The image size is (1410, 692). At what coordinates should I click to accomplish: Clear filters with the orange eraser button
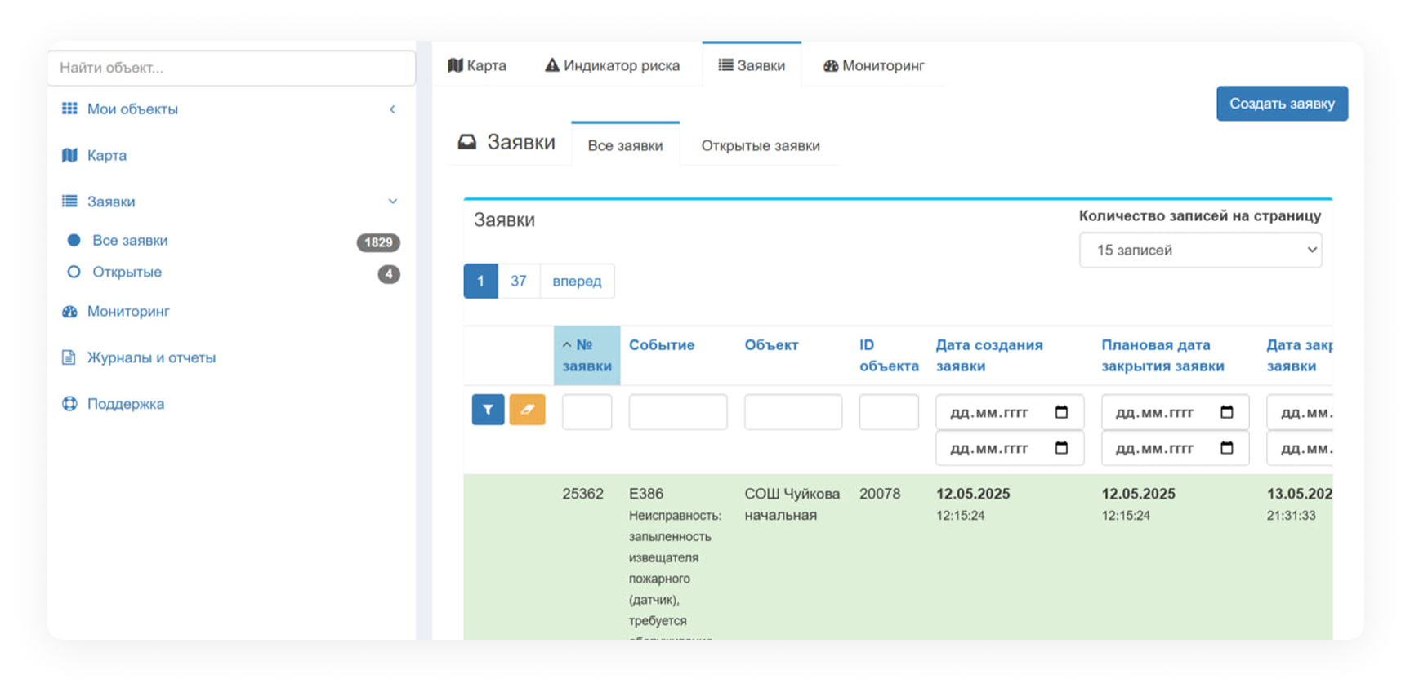tap(527, 410)
